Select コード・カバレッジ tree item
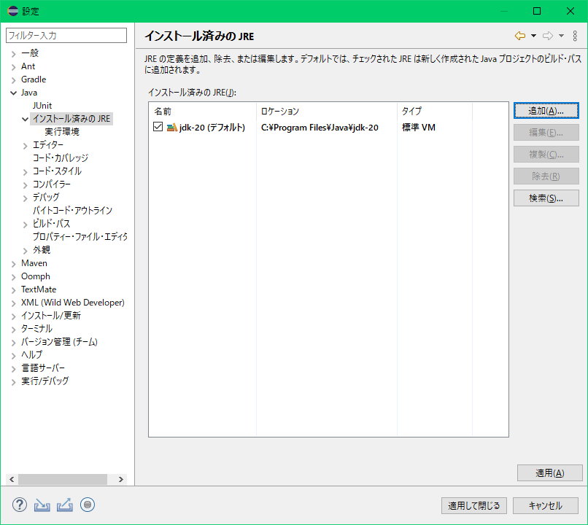The width and height of the screenshot is (588, 525). (61, 157)
